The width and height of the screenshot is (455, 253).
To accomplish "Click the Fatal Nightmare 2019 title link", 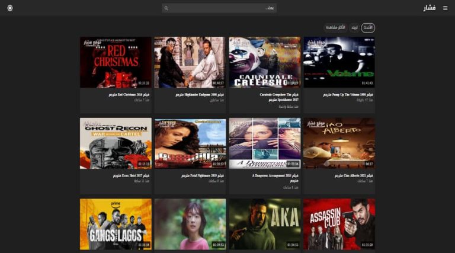I will [203, 175].
